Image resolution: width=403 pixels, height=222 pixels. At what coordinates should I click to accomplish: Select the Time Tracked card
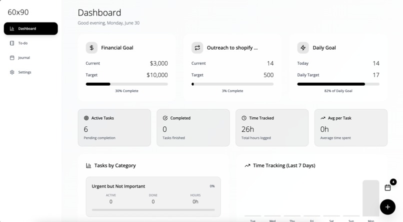[272, 128]
